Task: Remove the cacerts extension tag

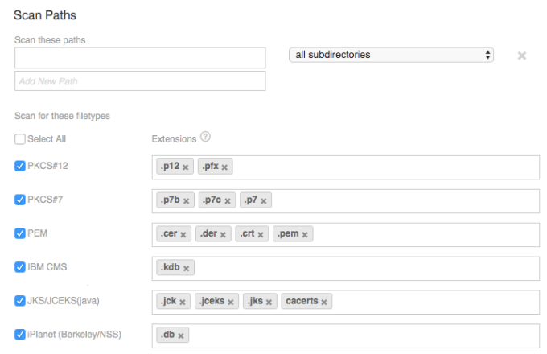Action: [x=324, y=303]
